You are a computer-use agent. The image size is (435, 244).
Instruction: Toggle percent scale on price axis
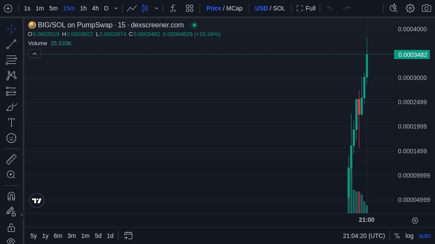tap(397, 236)
